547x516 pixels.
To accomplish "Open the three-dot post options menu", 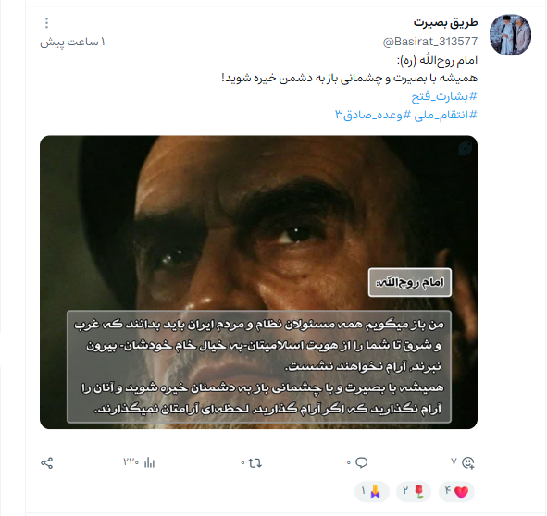I will 47,23.
